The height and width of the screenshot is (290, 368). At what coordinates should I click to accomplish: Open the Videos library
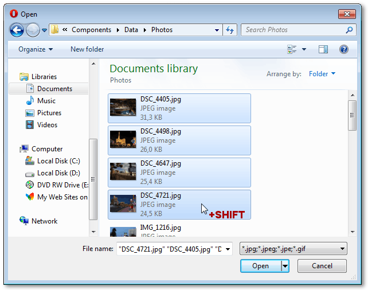47,125
